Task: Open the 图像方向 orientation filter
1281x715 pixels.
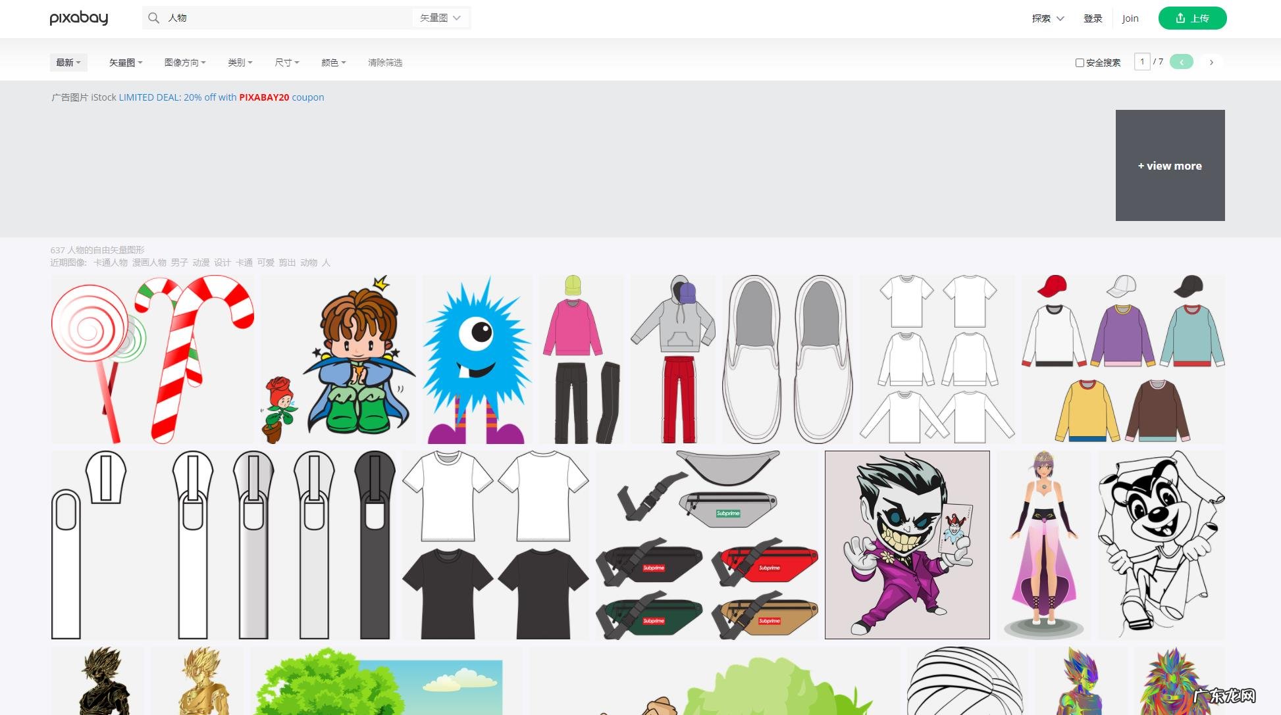Action: coord(185,62)
